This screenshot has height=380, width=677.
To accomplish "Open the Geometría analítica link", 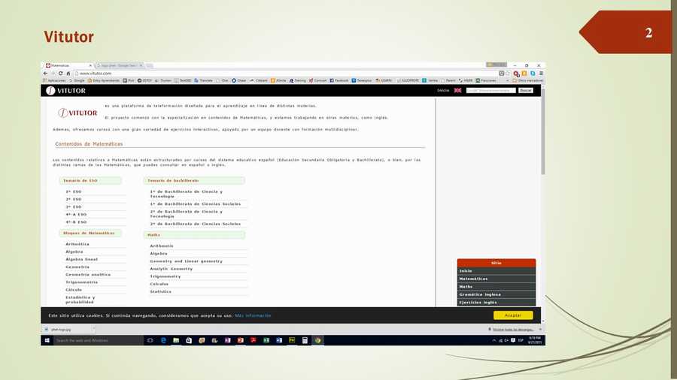I will [88, 274].
